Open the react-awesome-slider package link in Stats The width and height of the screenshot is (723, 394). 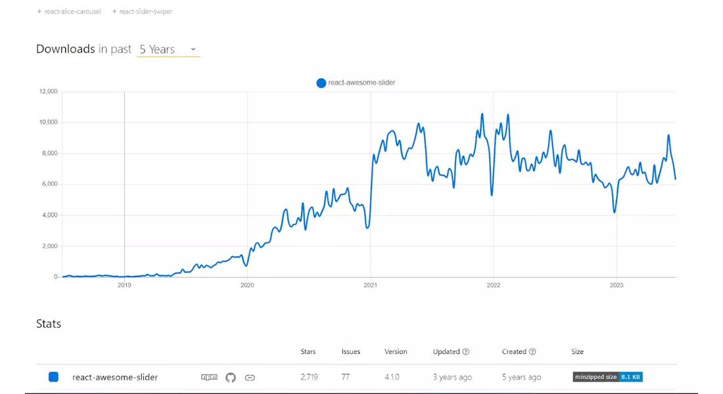115,377
